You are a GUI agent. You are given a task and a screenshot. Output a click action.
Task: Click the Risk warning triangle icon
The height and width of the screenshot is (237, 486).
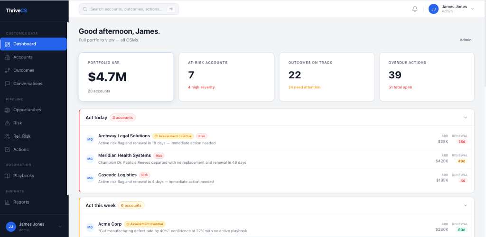tap(8, 123)
